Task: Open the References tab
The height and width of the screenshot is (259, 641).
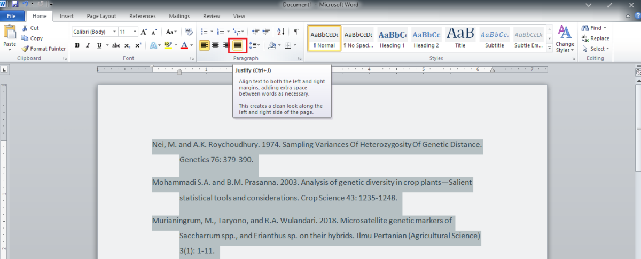Action: click(143, 16)
